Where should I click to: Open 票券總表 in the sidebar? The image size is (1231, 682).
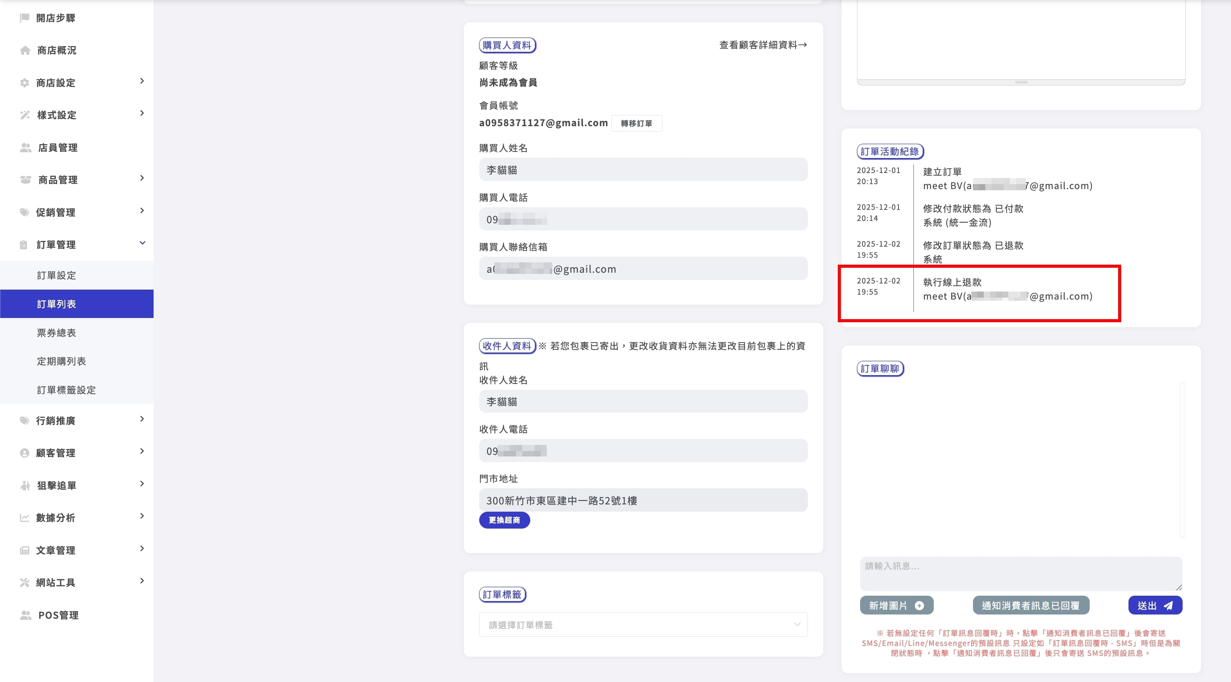tap(76, 333)
